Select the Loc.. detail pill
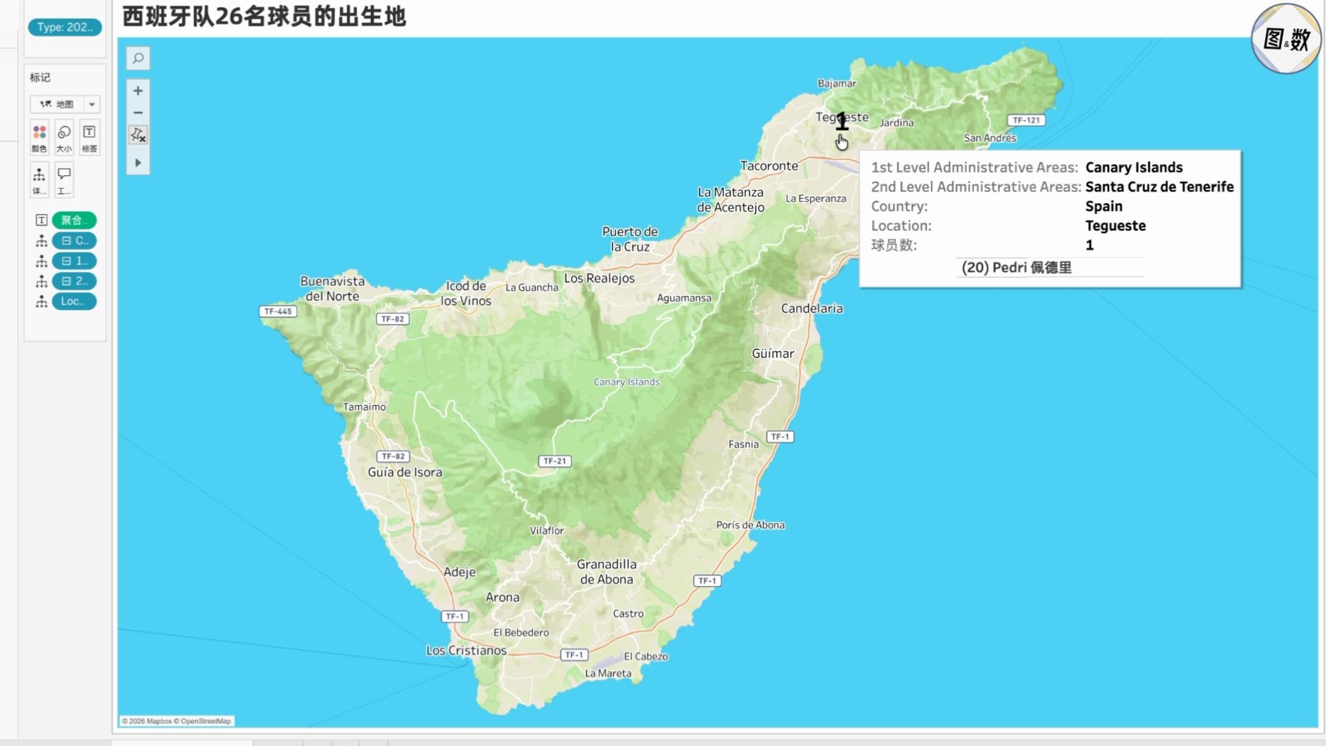 [74, 301]
